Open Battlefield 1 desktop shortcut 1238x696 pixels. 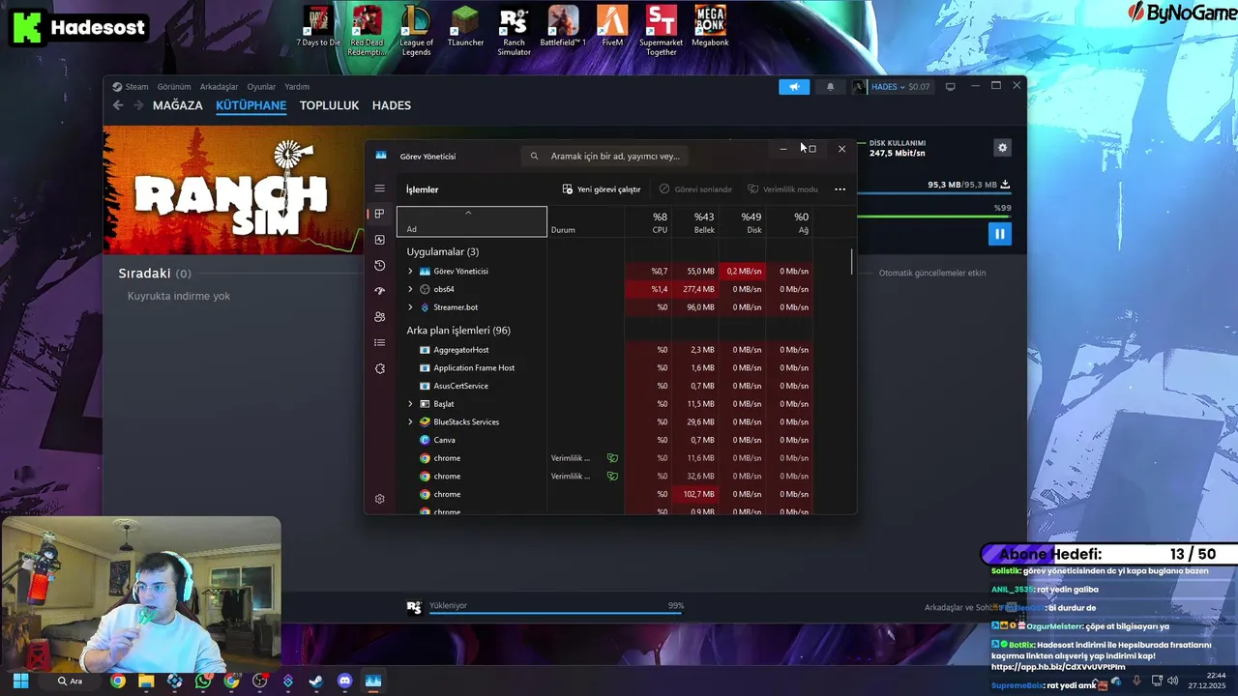[563, 27]
